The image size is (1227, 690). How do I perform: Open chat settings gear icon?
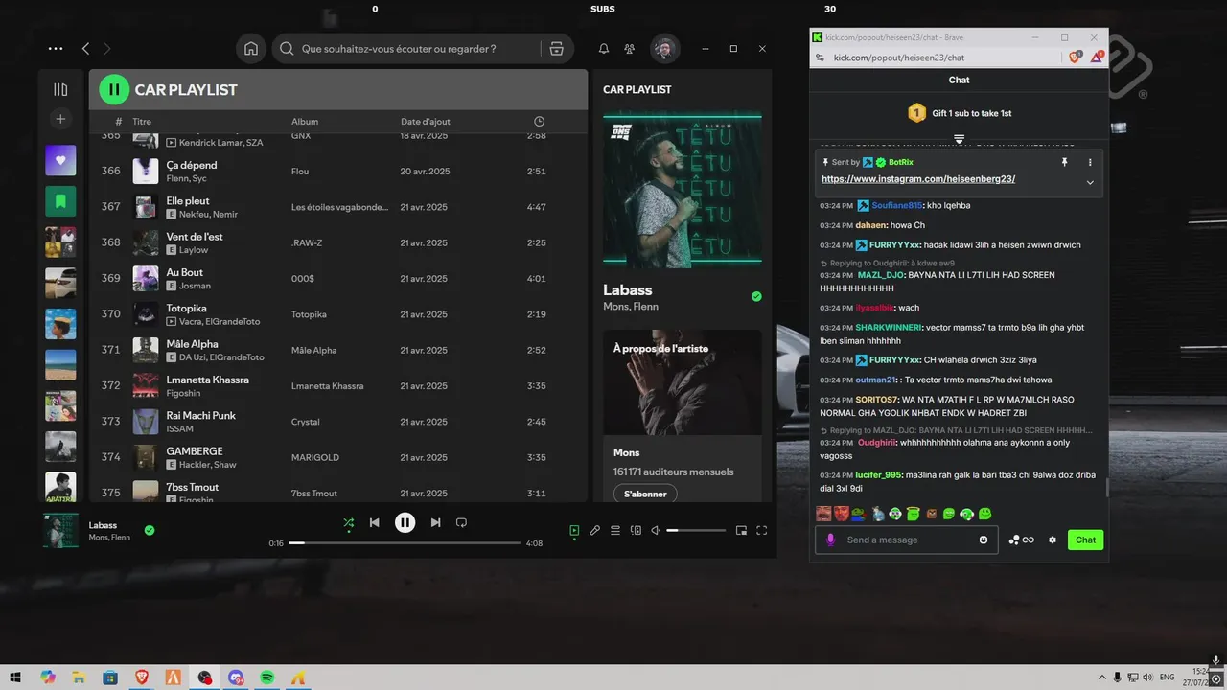pos(1053,540)
